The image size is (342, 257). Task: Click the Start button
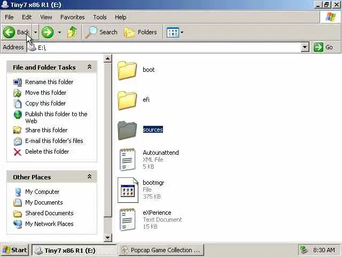14,250
